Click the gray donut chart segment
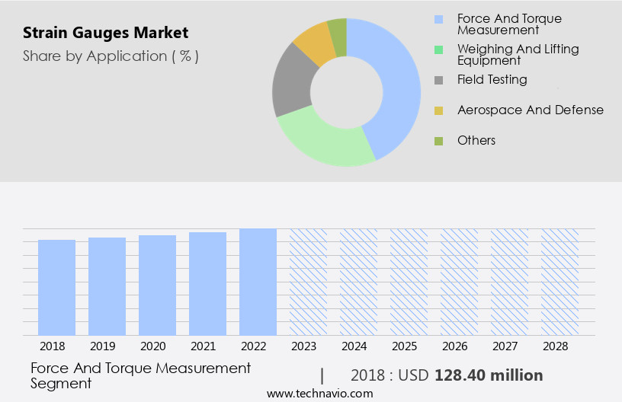The width and height of the screenshot is (622, 402). coord(293,82)
